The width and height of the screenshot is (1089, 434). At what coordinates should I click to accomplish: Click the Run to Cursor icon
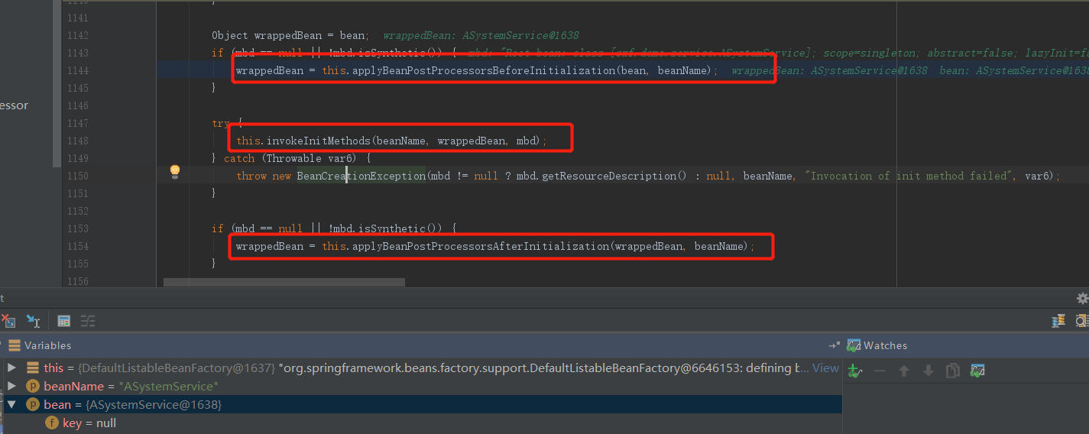33,321
